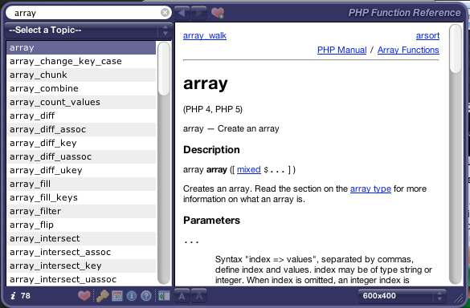Select array in the function list
Image resolution: width=470 pixels, height=308 pixels.
point(81,47)
